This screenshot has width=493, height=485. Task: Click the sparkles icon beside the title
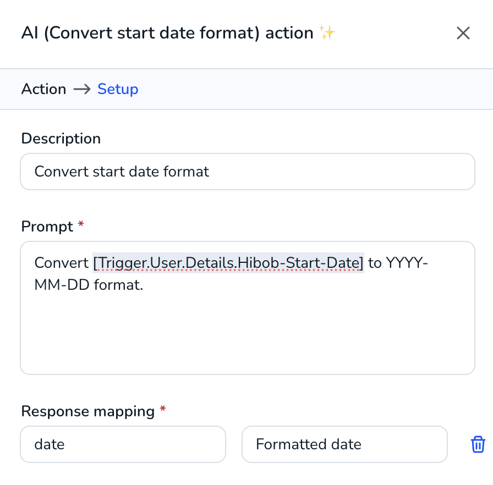pos(327,32)
